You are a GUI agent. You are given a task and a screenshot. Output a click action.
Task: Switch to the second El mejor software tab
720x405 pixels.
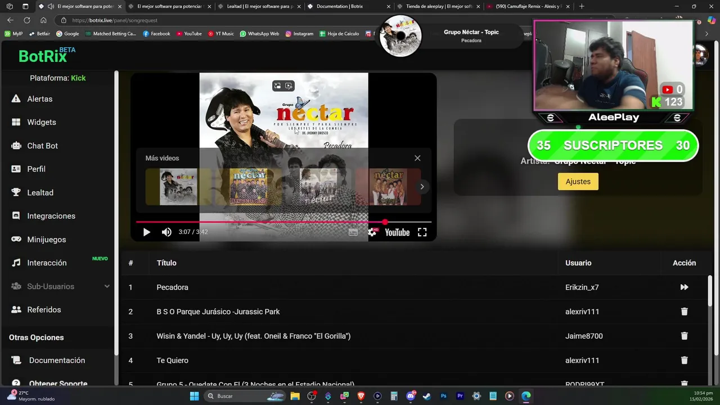pos(169,6)
